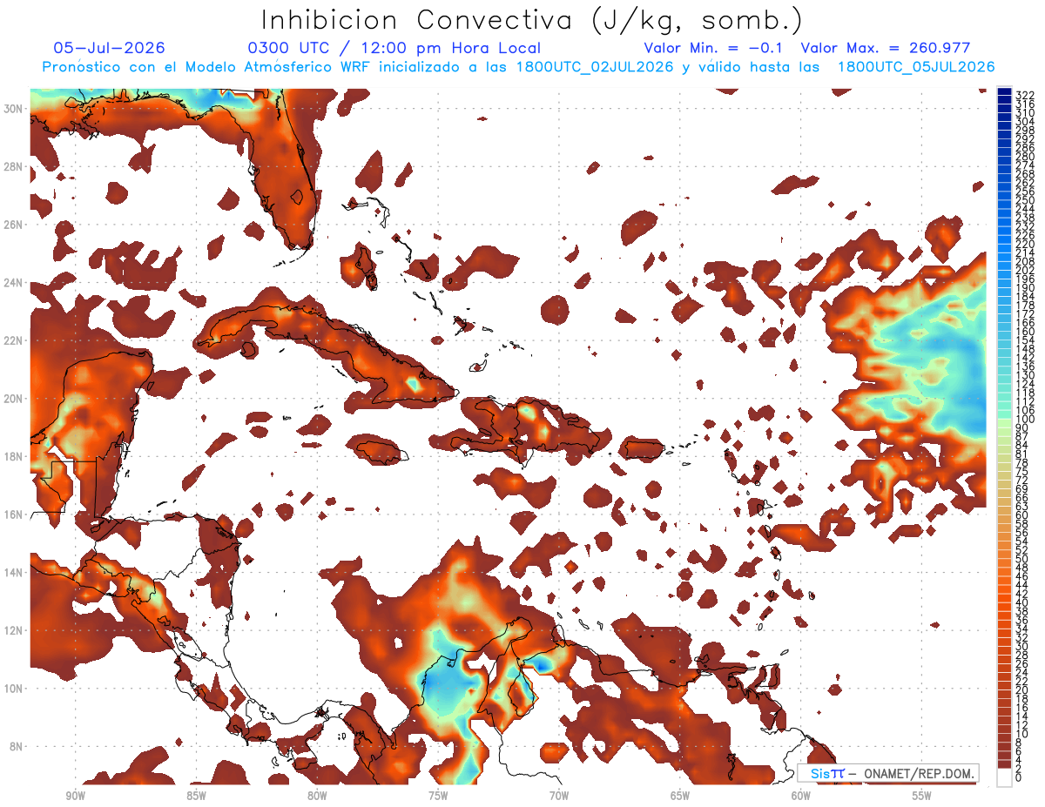Click the '0' value at the scale bottom
Image resolution: width=1045 pixels, height=807 pixels.
1019,778
